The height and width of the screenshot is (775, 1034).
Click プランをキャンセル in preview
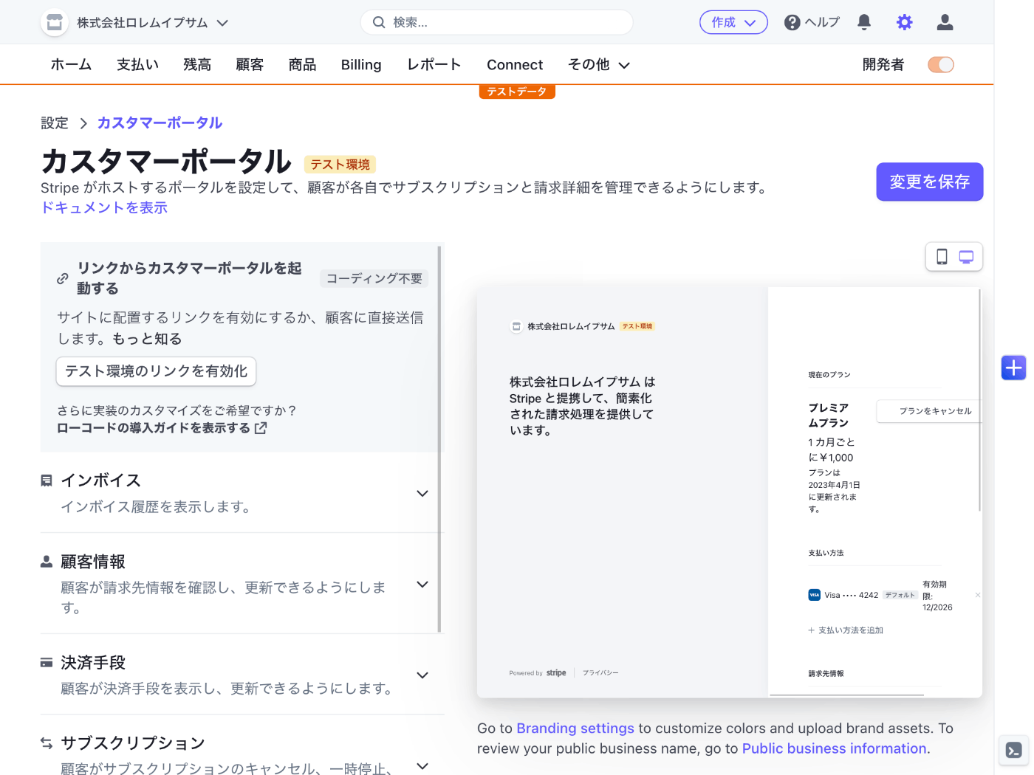pyautogui.click(x=929, y=411)
